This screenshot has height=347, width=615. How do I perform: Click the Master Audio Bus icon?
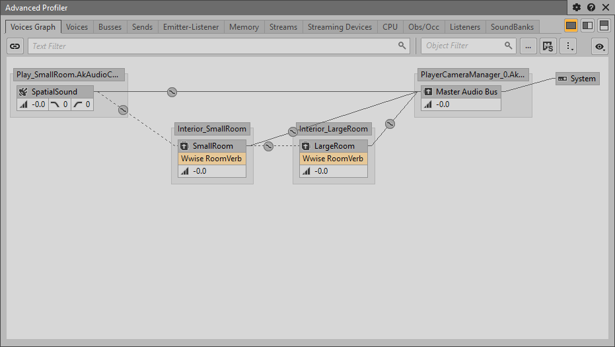427,92
